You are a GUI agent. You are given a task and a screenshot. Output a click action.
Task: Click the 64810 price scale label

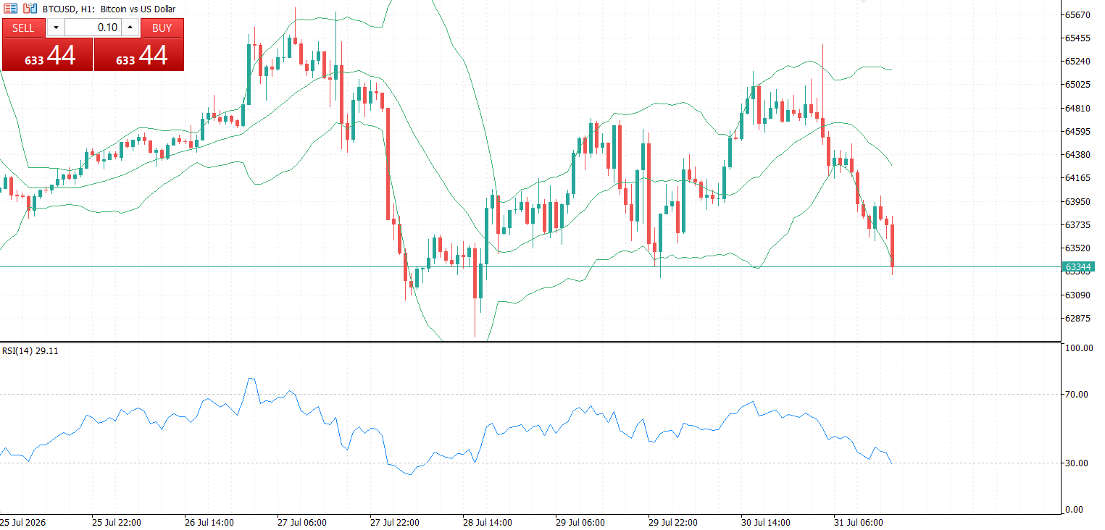(1079, 108)
